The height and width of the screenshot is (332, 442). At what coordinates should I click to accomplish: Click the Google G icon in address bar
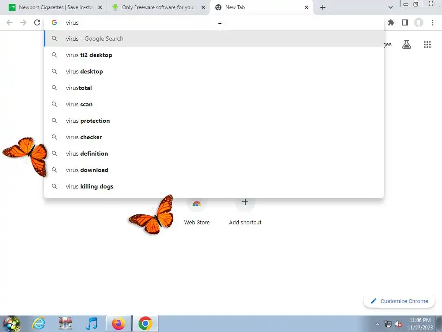coord(54,22)
